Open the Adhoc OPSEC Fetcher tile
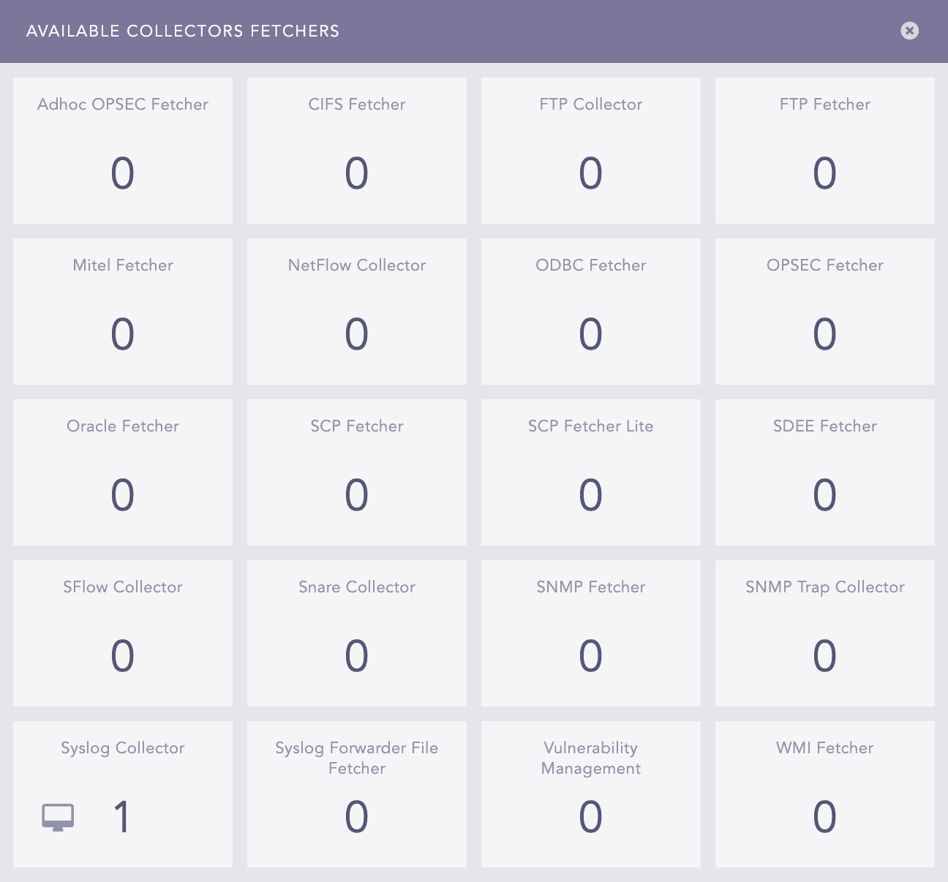This screenshot has width=948, height=882. point(123,151)
